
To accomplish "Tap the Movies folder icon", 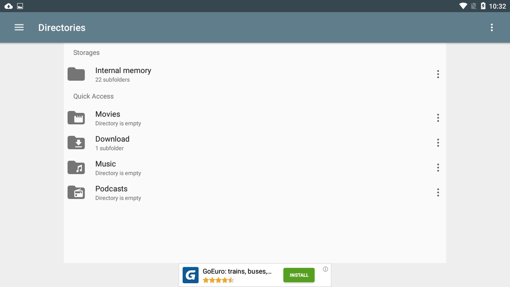I will [x=76, y=118].
